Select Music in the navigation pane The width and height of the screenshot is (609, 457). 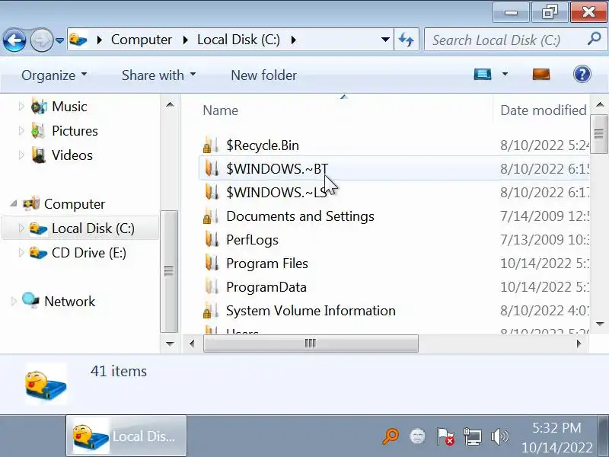pos(69,107)
